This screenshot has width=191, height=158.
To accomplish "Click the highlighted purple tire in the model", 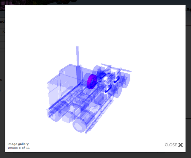I will coord(91,81).
